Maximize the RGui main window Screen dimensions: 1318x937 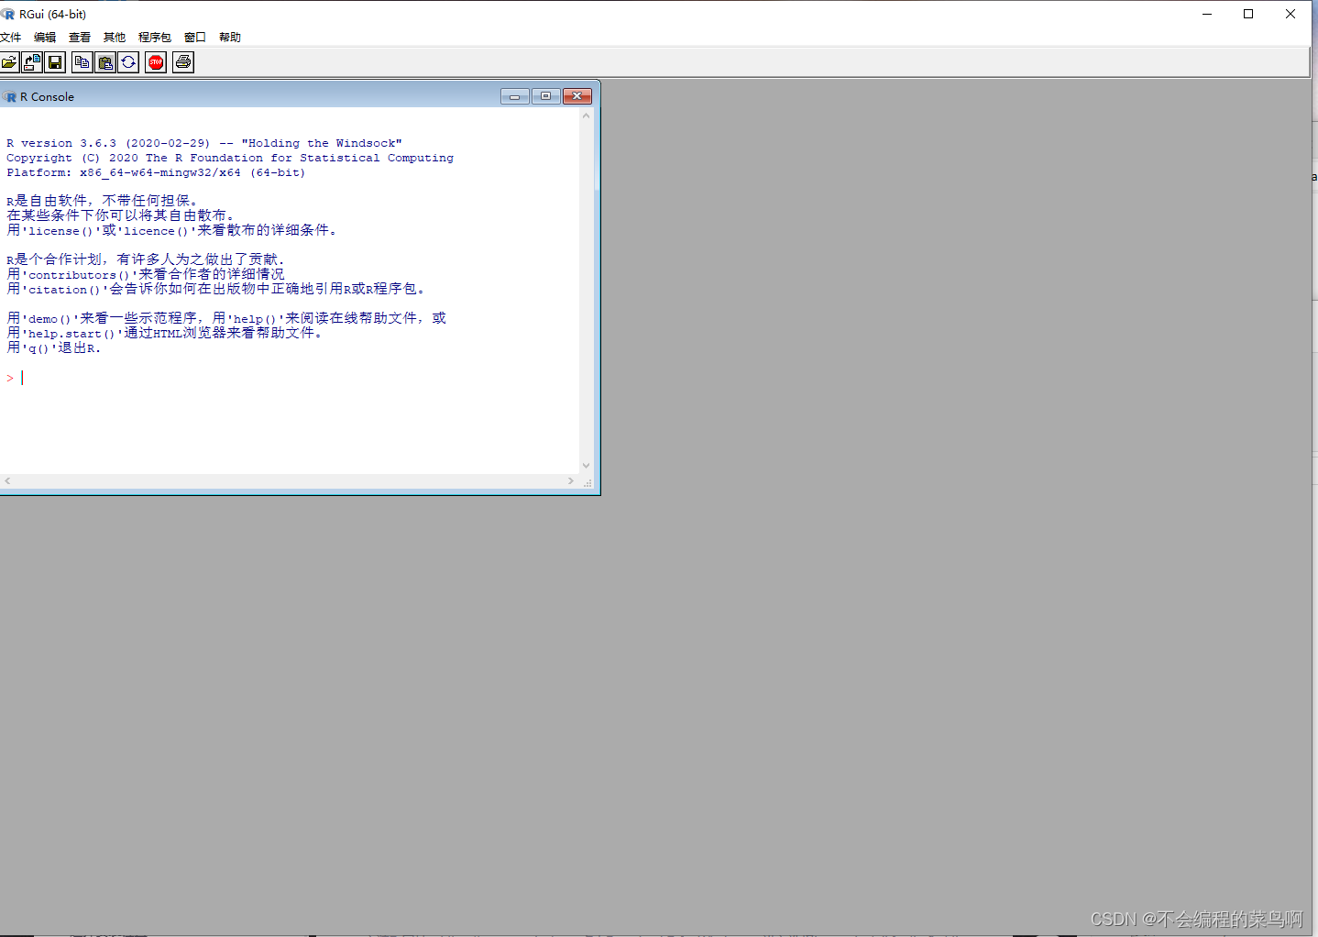click(1248, 14)
